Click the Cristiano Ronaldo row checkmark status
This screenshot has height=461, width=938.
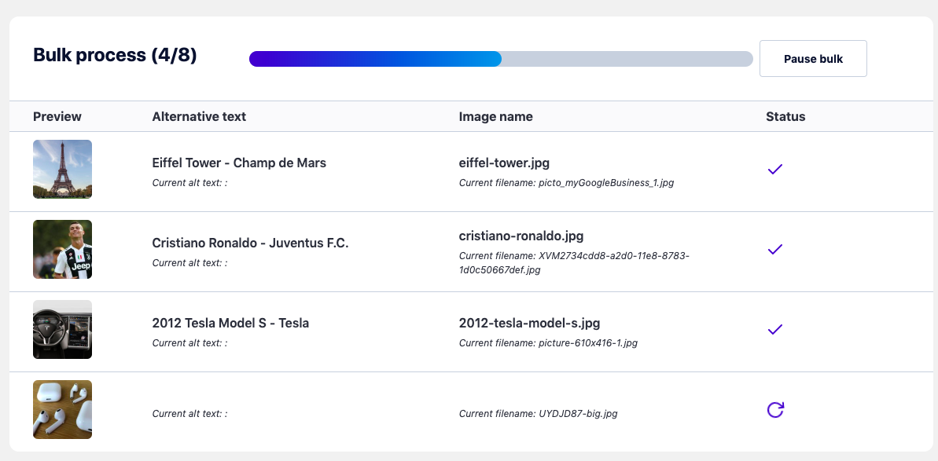coord(774,250)
